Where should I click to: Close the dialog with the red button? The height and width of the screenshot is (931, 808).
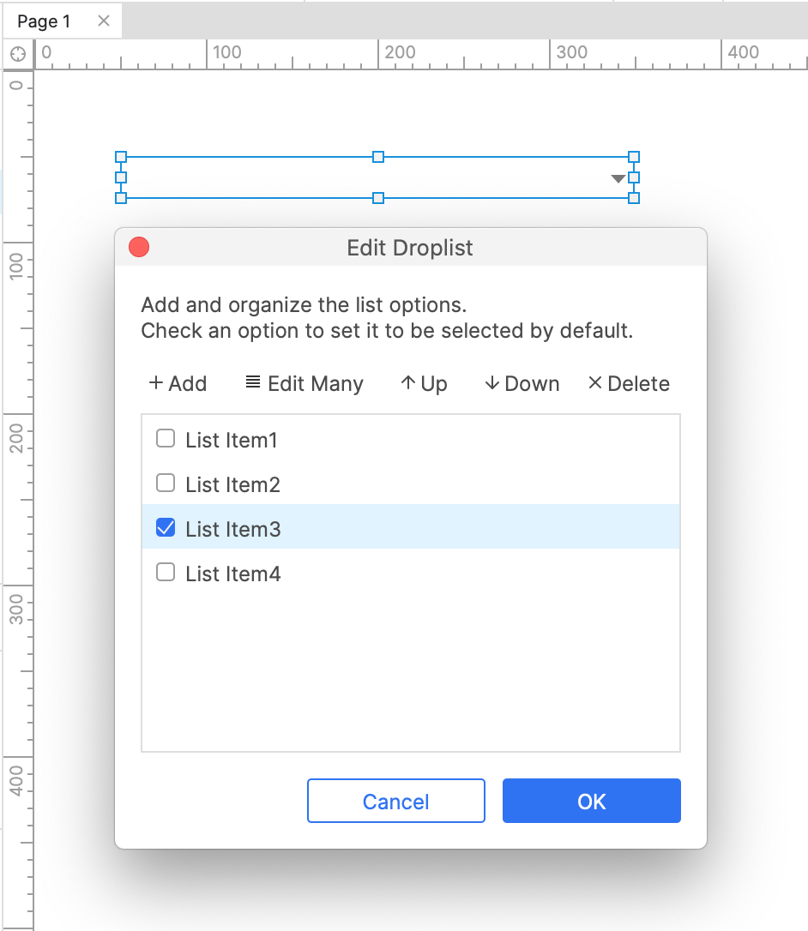(139, 247)
